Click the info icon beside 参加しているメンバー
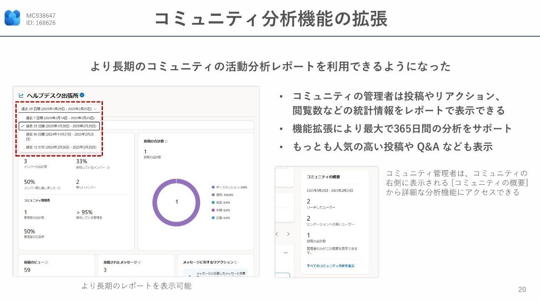The image size is (540, 300). 108,168
